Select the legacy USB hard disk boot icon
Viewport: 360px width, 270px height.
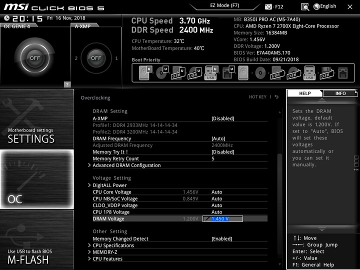point(277,73)
